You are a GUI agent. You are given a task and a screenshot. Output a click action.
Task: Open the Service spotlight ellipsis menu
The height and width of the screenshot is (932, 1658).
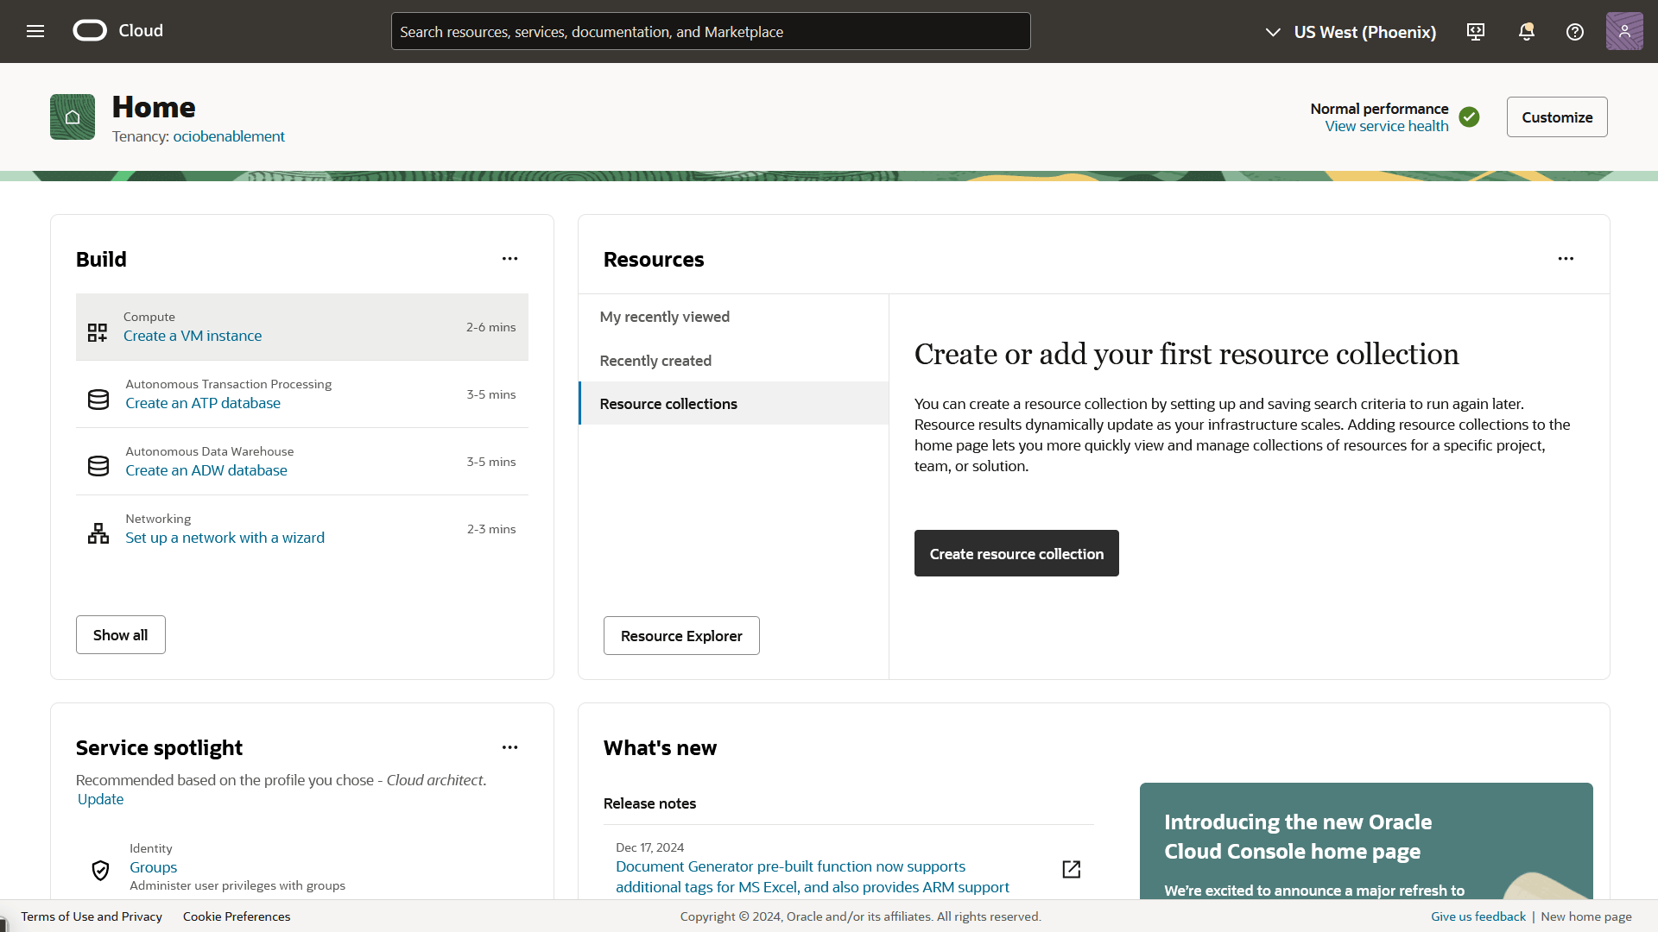pos(509,747)
